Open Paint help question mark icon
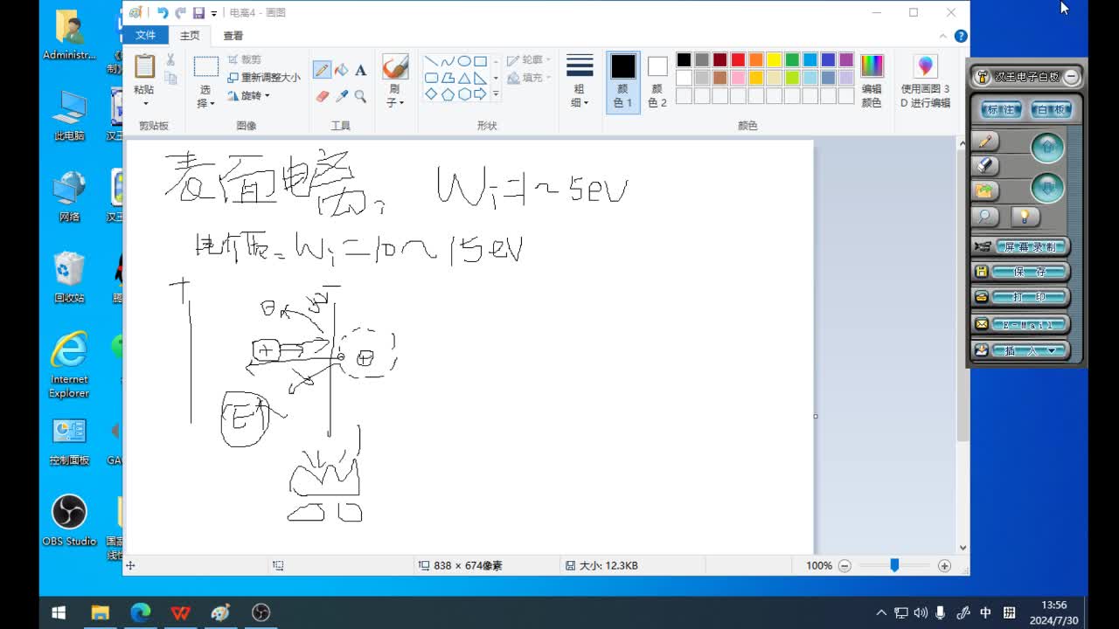The width and height of the screenshot is (1119, 629). [961, 36]
